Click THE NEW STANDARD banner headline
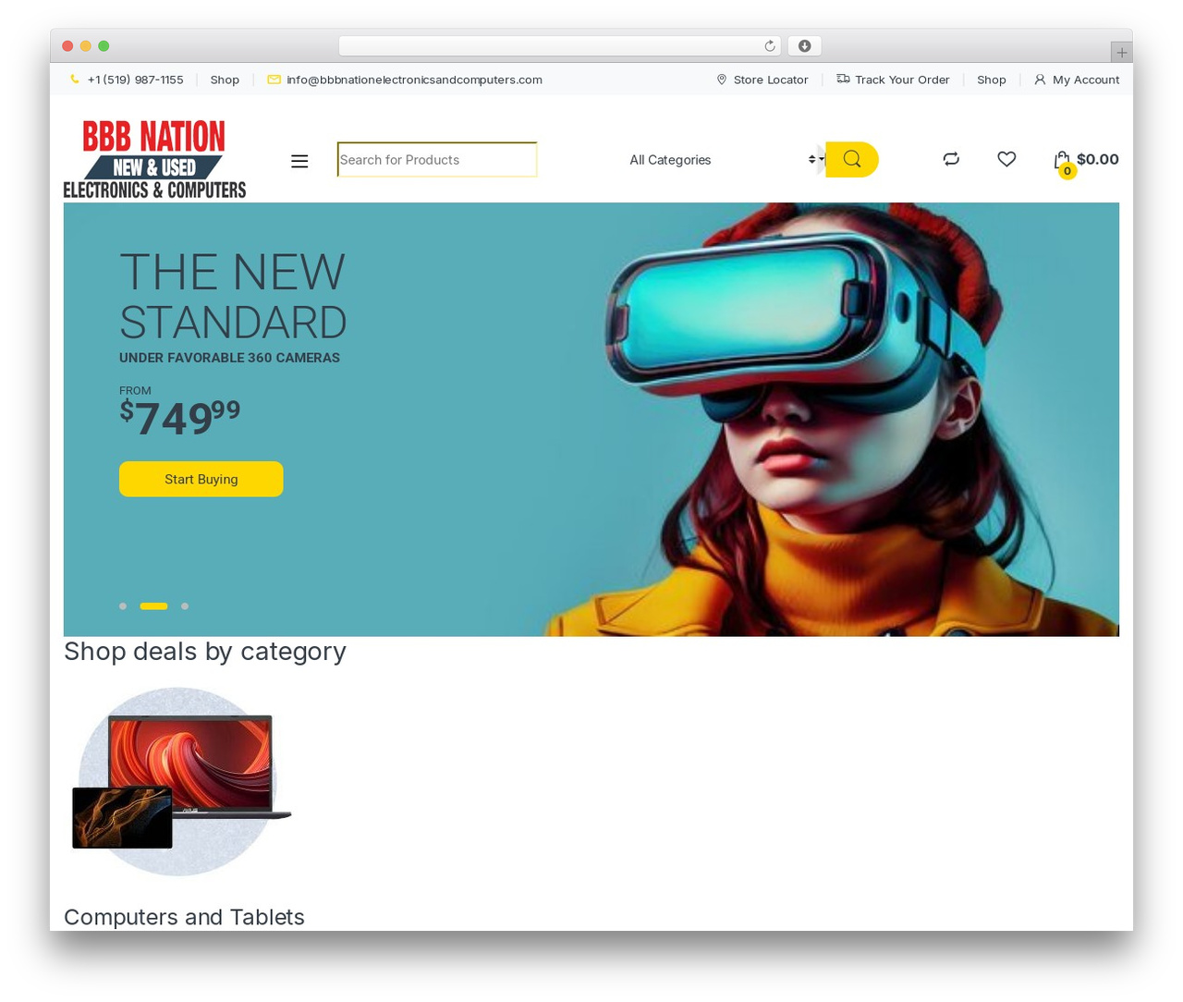Screen dimensions: 1183x1002 (233, 297)
